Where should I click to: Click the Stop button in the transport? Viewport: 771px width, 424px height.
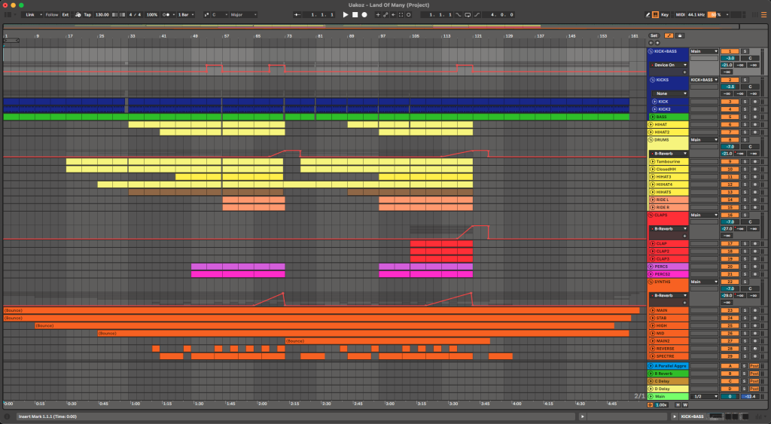pyautogui.click(x=355, y=15)
